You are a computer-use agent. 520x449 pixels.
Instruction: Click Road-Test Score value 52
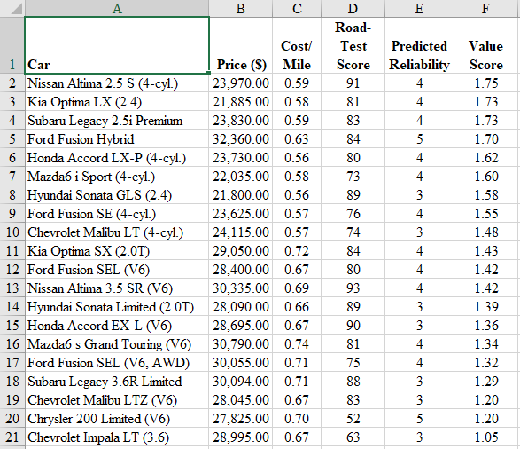coord(353,419)
